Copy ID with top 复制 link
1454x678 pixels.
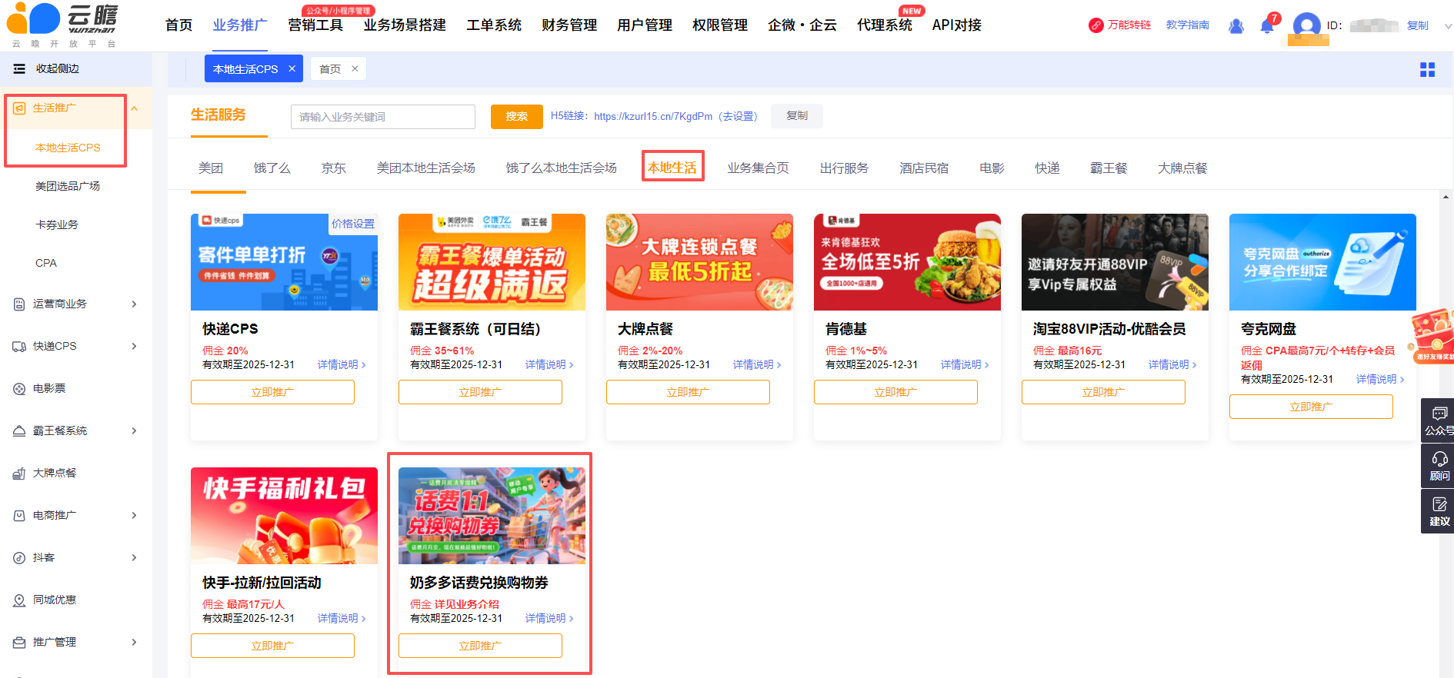click(1418, 25)
